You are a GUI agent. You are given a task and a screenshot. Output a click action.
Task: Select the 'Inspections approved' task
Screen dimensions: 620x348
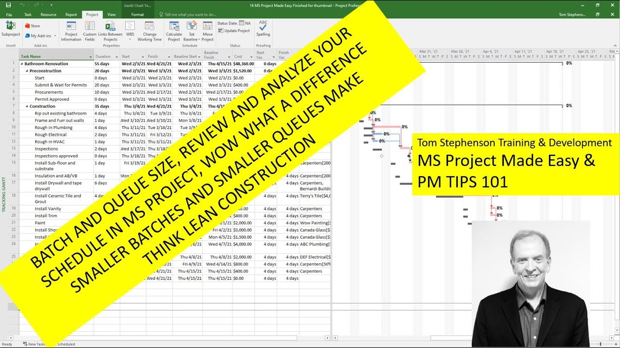point(56,156)
